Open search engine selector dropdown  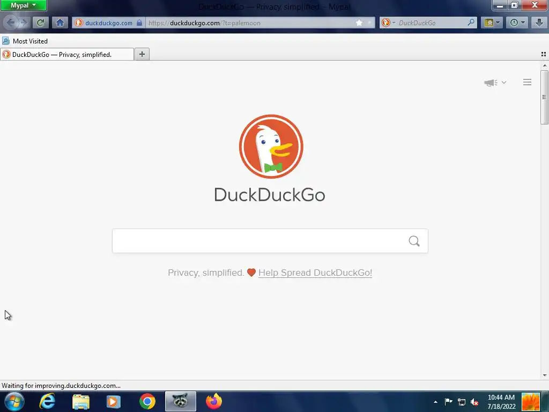pyautogui.click(x=388, y=23)
